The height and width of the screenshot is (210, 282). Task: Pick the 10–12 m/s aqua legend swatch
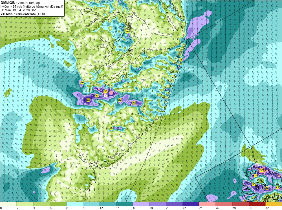[x=91, y=204]
